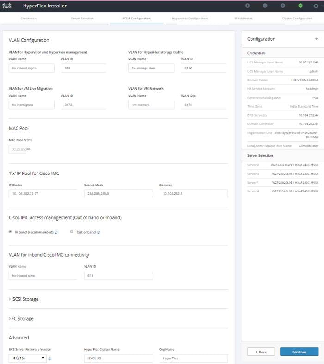This screenshot has width=324, height=364.
Task: Go to the Server Selection tab
Action: pos(82,19)
